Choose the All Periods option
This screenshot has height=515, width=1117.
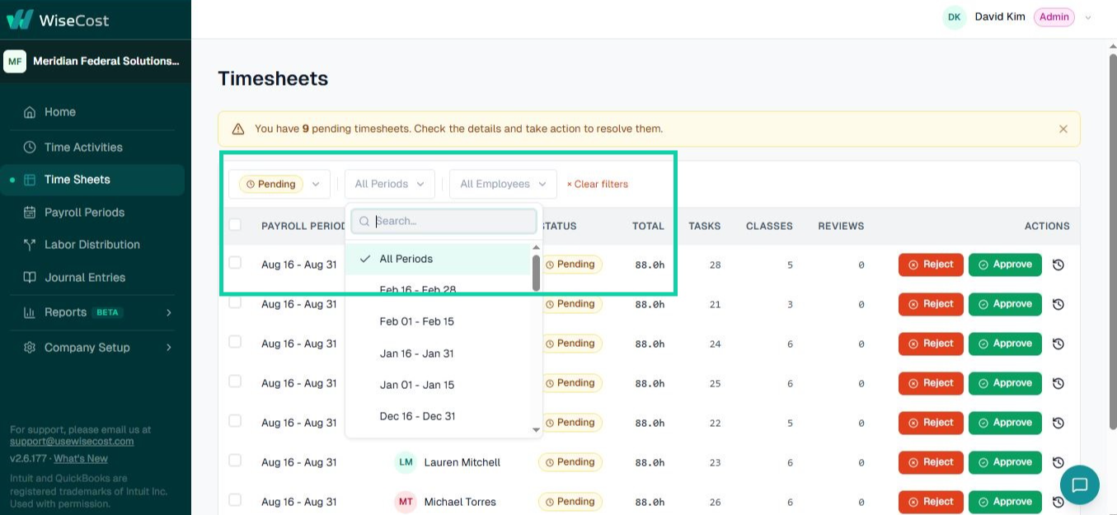438,259
